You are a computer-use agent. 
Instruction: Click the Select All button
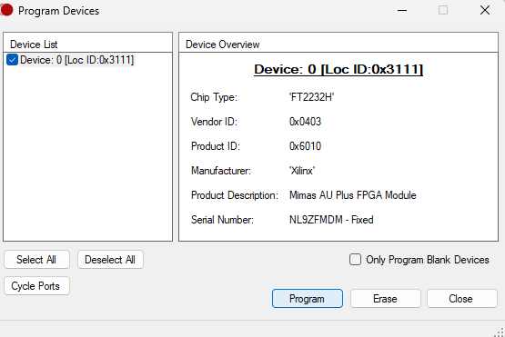36,260
